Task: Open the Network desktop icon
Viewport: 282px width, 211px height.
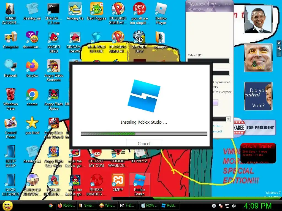Action: click(x=11, y=68)
